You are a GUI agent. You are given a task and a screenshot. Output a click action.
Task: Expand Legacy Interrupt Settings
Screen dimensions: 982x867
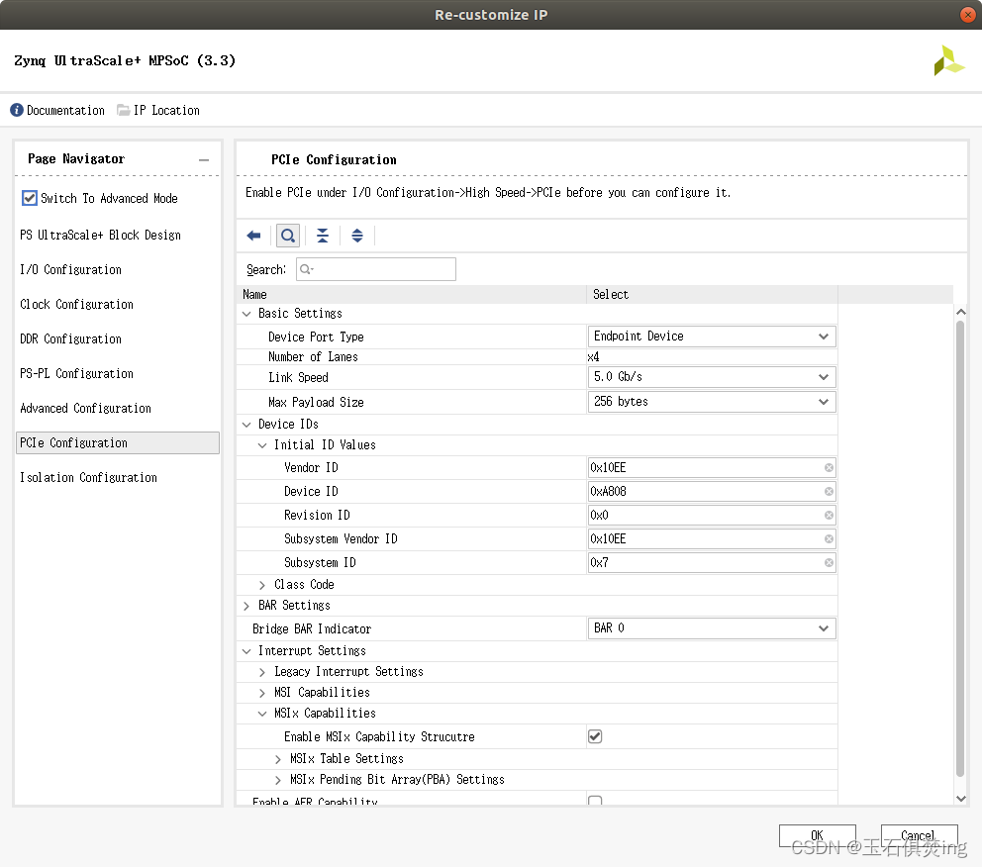coord(262,672)
